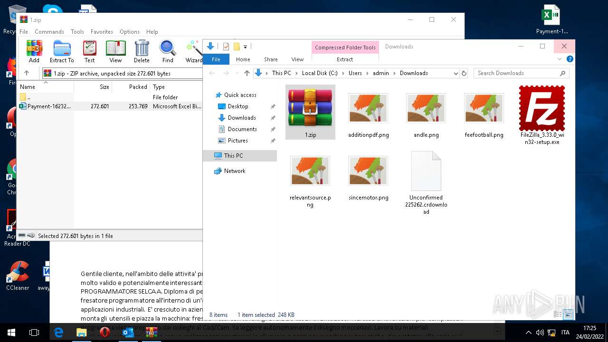This screenshot has width=608, height=342.
Task: Switch to the Home ribbon tab
Action: (x=243, y=59)
